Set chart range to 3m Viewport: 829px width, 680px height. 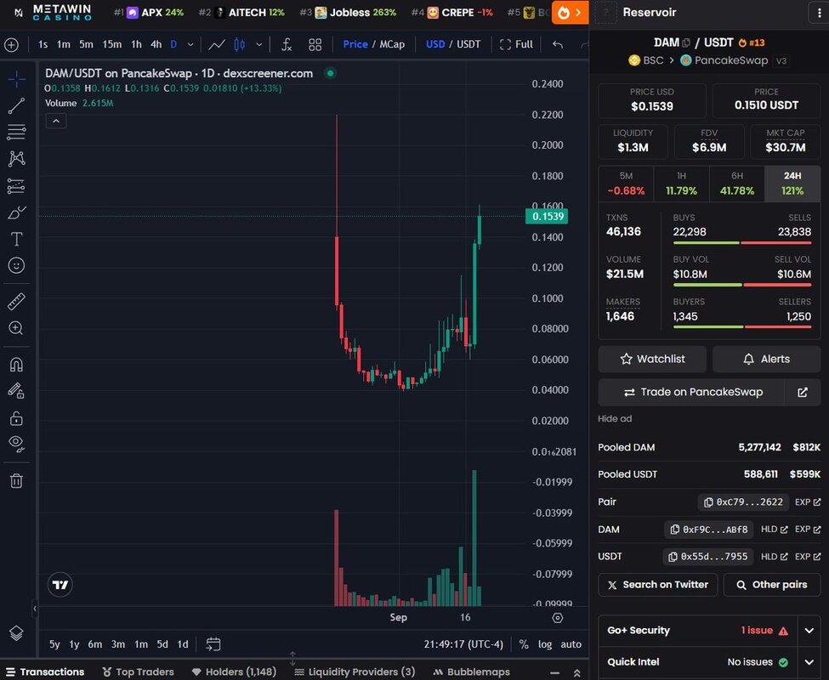[x=118, y=644]
